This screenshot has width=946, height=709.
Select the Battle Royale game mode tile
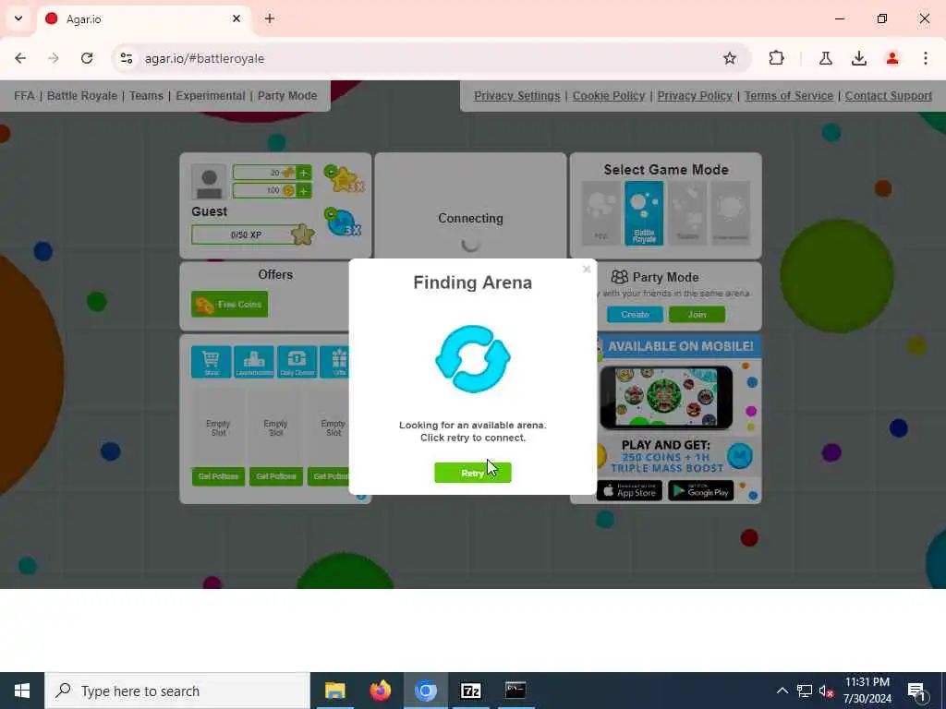[644, 213]
